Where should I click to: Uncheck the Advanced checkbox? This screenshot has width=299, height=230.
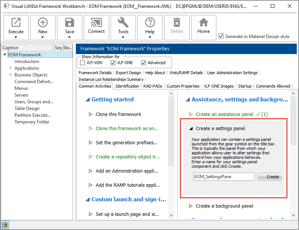pos(143,63)
